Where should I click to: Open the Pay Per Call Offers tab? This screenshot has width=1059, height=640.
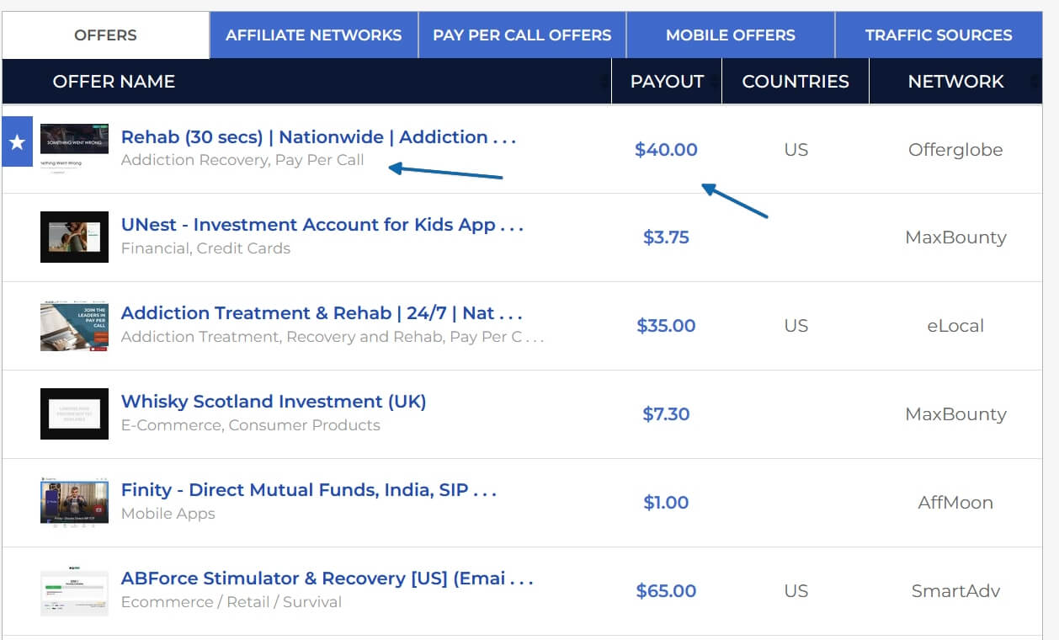[522, 35]
